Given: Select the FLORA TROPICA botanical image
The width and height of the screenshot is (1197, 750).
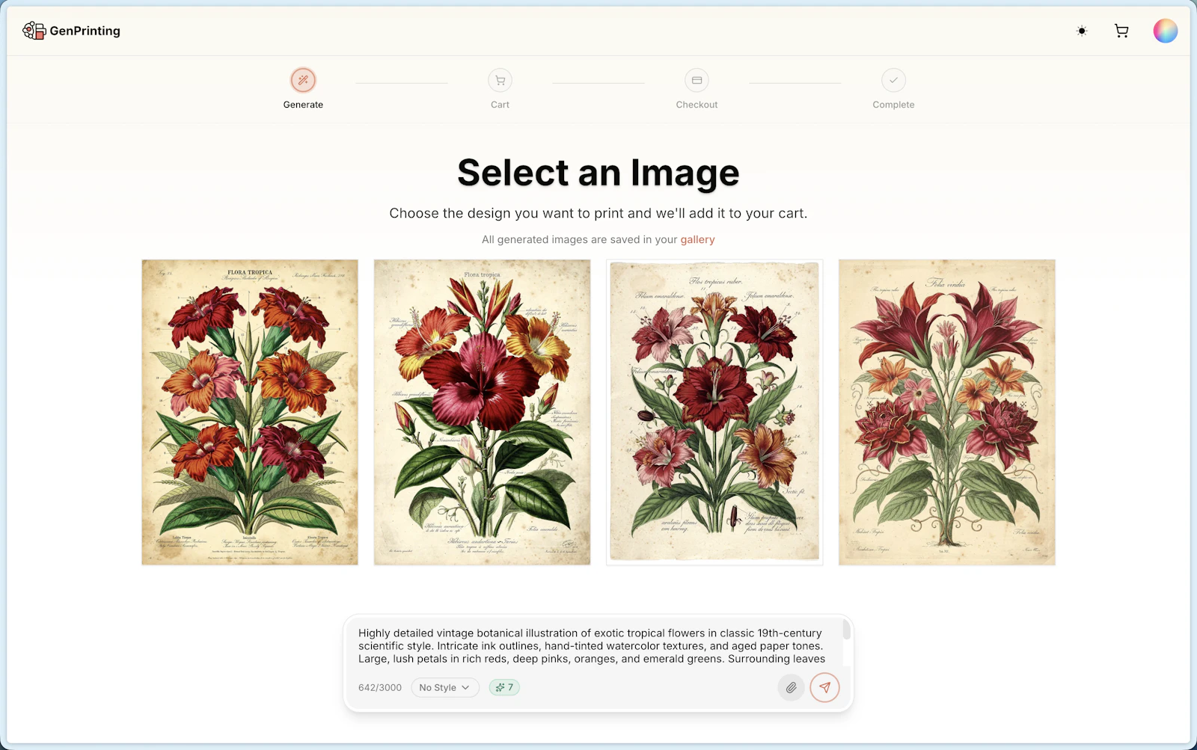Looking at the screenshot, I should coord(250,412).
